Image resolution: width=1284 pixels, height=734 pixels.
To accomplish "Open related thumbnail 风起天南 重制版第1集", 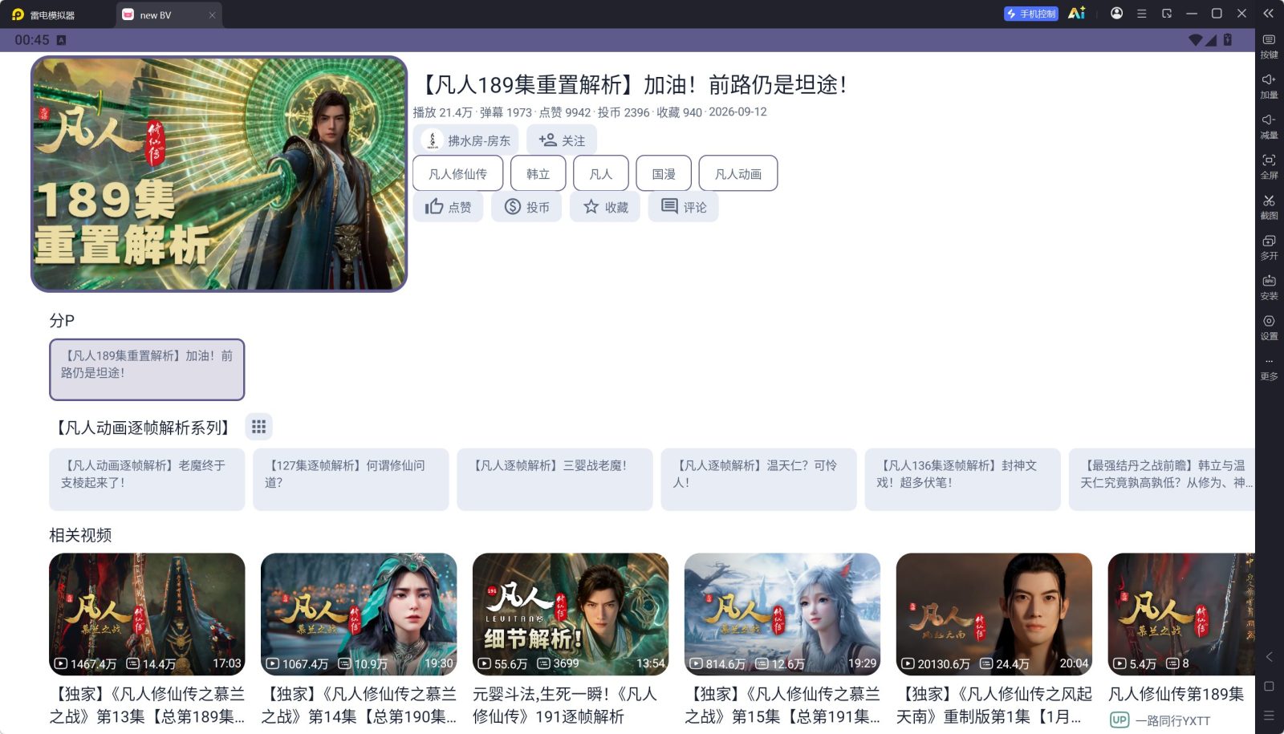I will [994, 614].
